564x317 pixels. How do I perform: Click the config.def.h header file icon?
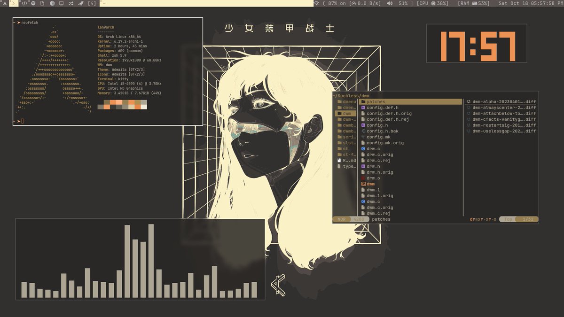point(363,108)
